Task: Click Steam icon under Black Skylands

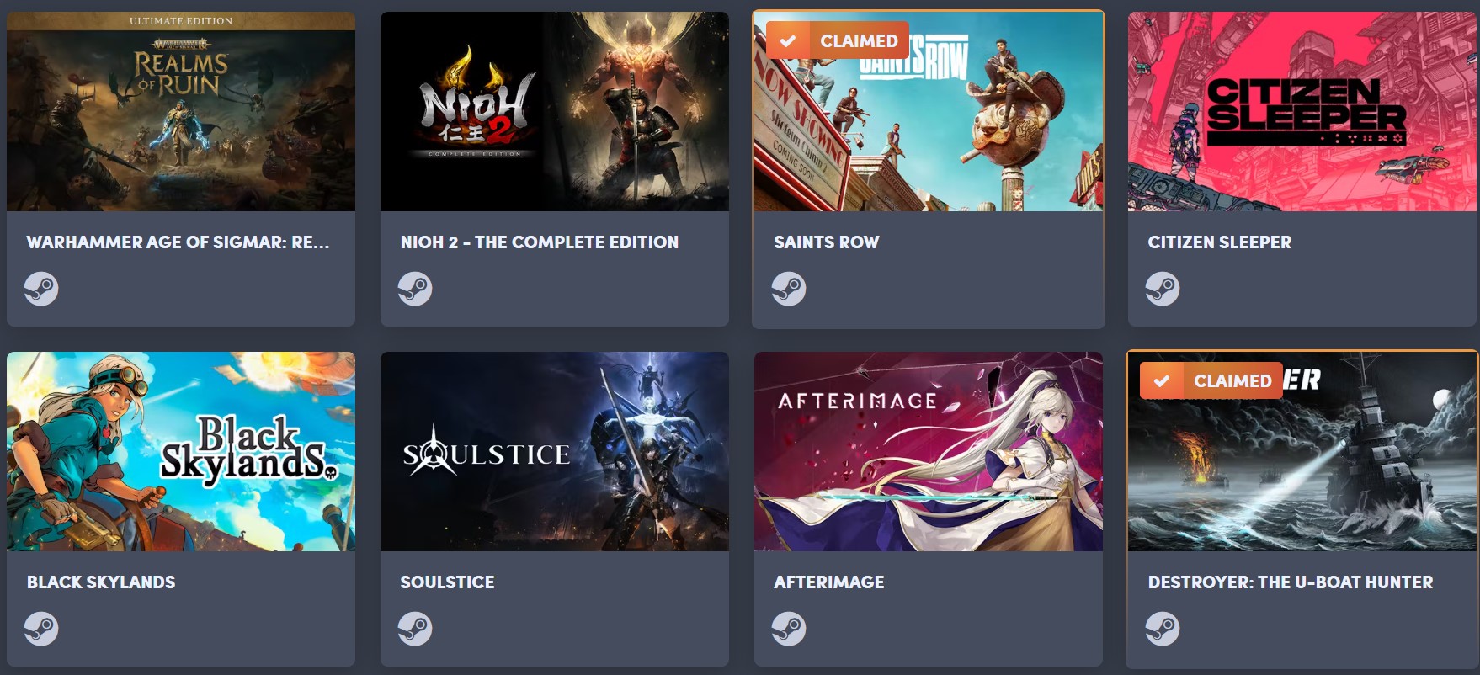Action: click(x=41, y=629)
